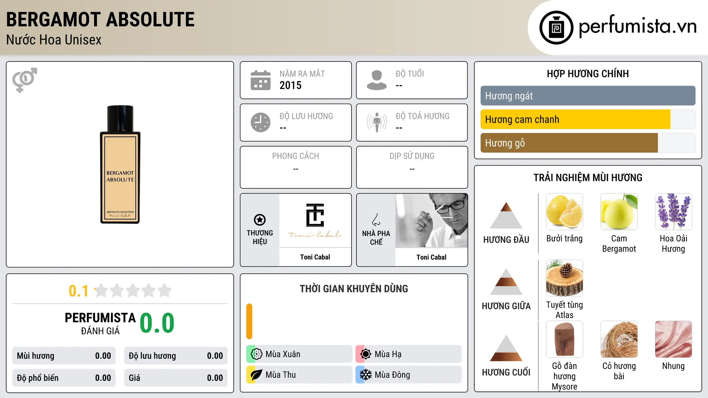Click the PERFUMISTA ĐÁNH GIÁ label
The width and height of the screenshot is (708, 398).
100,323
